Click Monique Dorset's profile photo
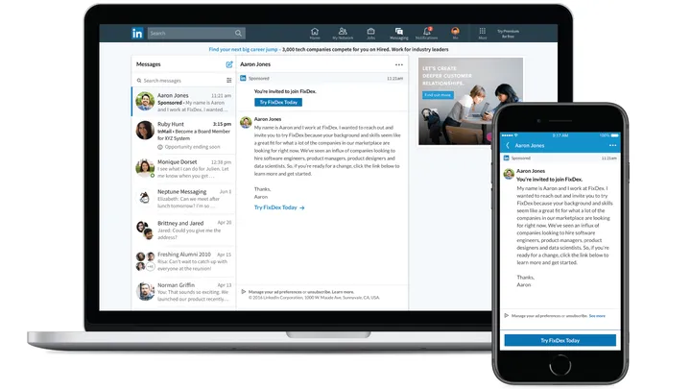 (145, 168)
